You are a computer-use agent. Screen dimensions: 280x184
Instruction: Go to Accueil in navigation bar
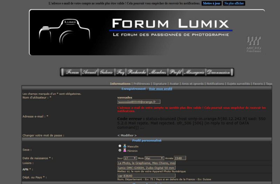89,72
